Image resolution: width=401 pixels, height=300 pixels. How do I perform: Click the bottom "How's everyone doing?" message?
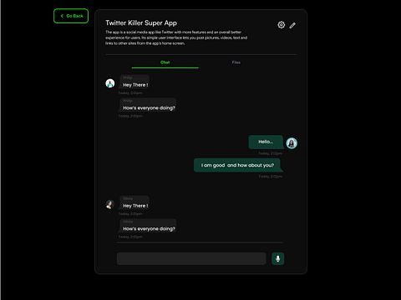tap(149, 226)
